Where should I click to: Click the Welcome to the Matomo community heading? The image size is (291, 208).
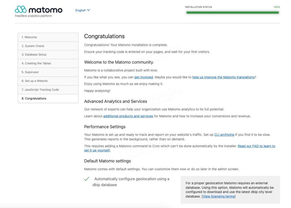point(119,62)
